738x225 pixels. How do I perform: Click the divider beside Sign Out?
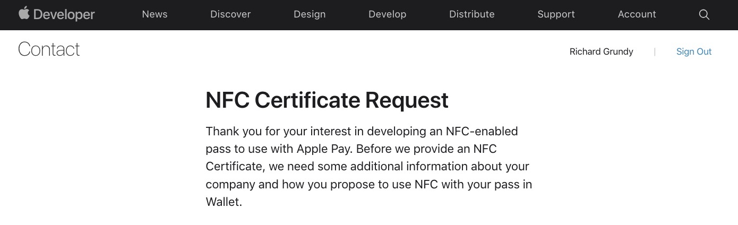[x=655, y=51]
